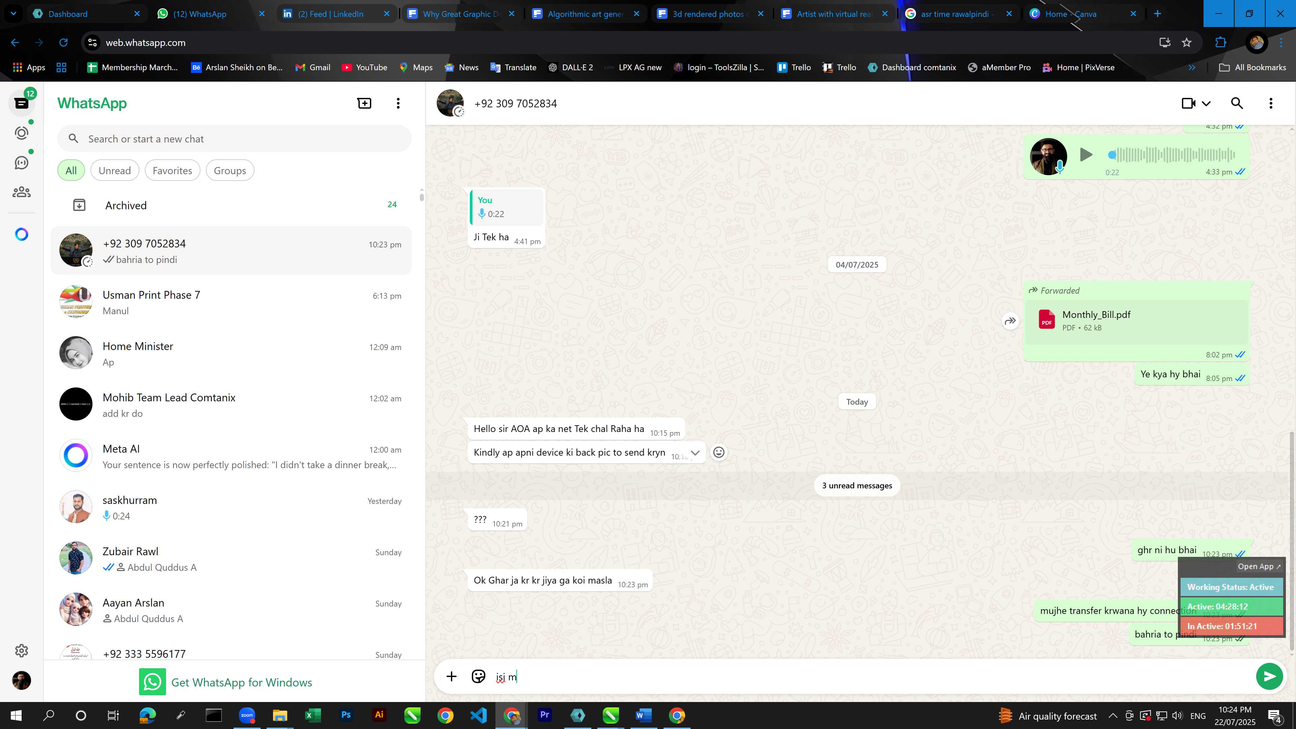
Task: Click the message input field
Action: coord(870,677)
